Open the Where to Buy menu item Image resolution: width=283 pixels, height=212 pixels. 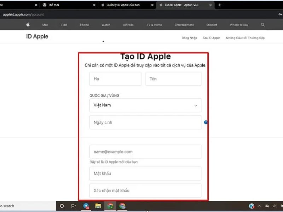239,25
